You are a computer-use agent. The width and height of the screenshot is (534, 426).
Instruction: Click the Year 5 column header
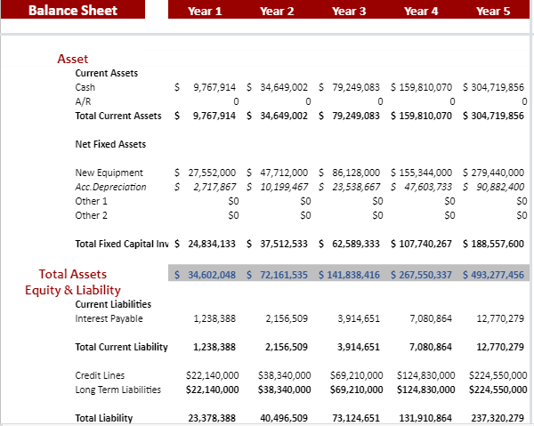click(493, 12)
